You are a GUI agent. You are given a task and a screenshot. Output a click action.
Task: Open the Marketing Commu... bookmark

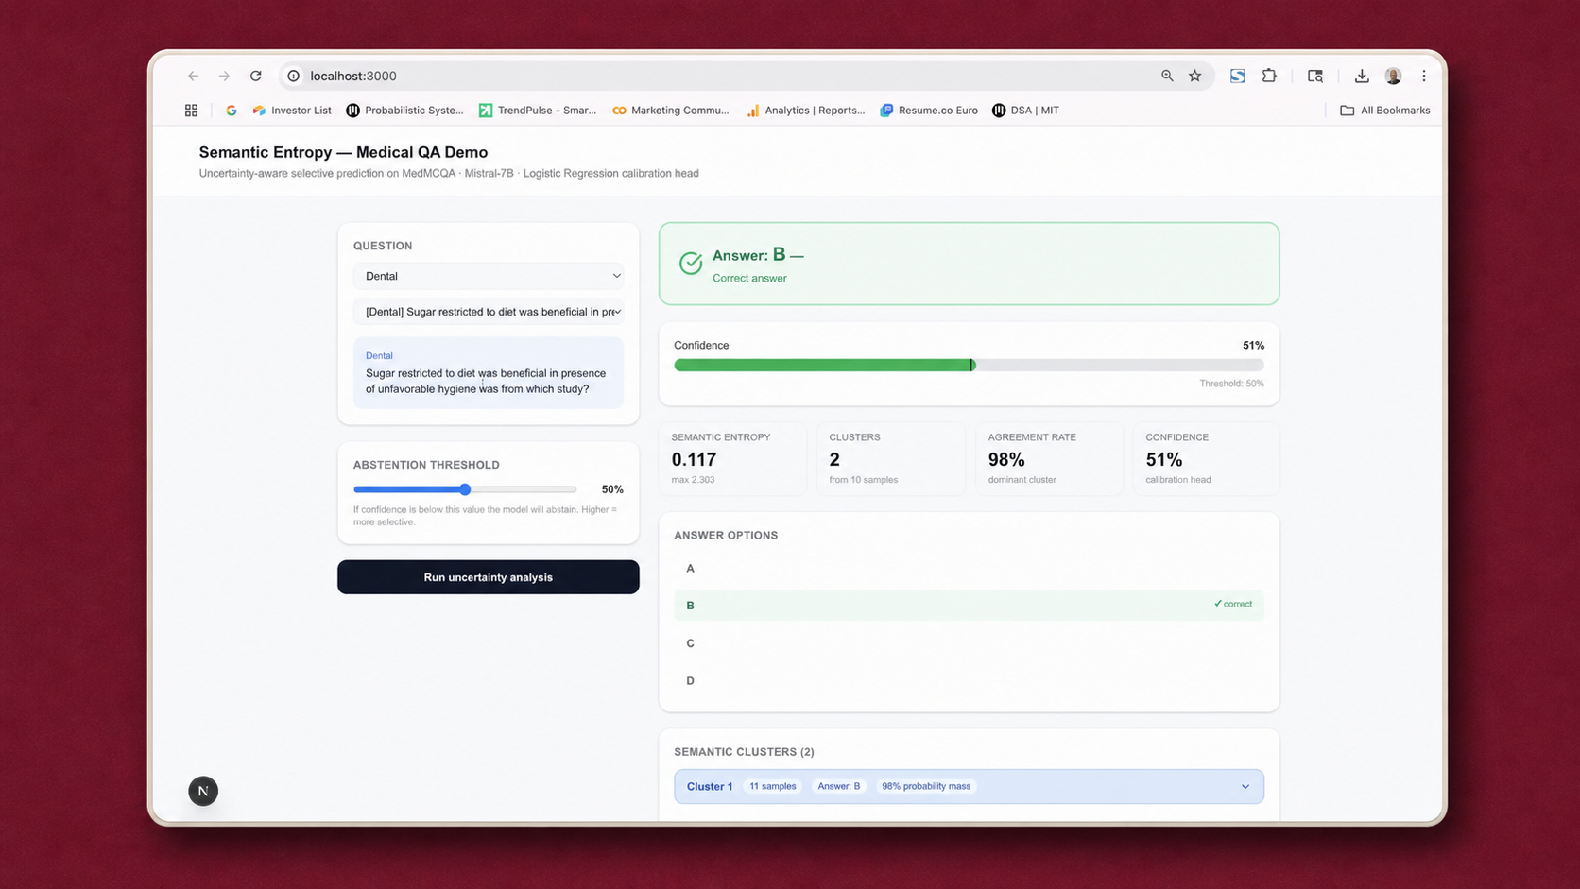(x=671, y=111)
